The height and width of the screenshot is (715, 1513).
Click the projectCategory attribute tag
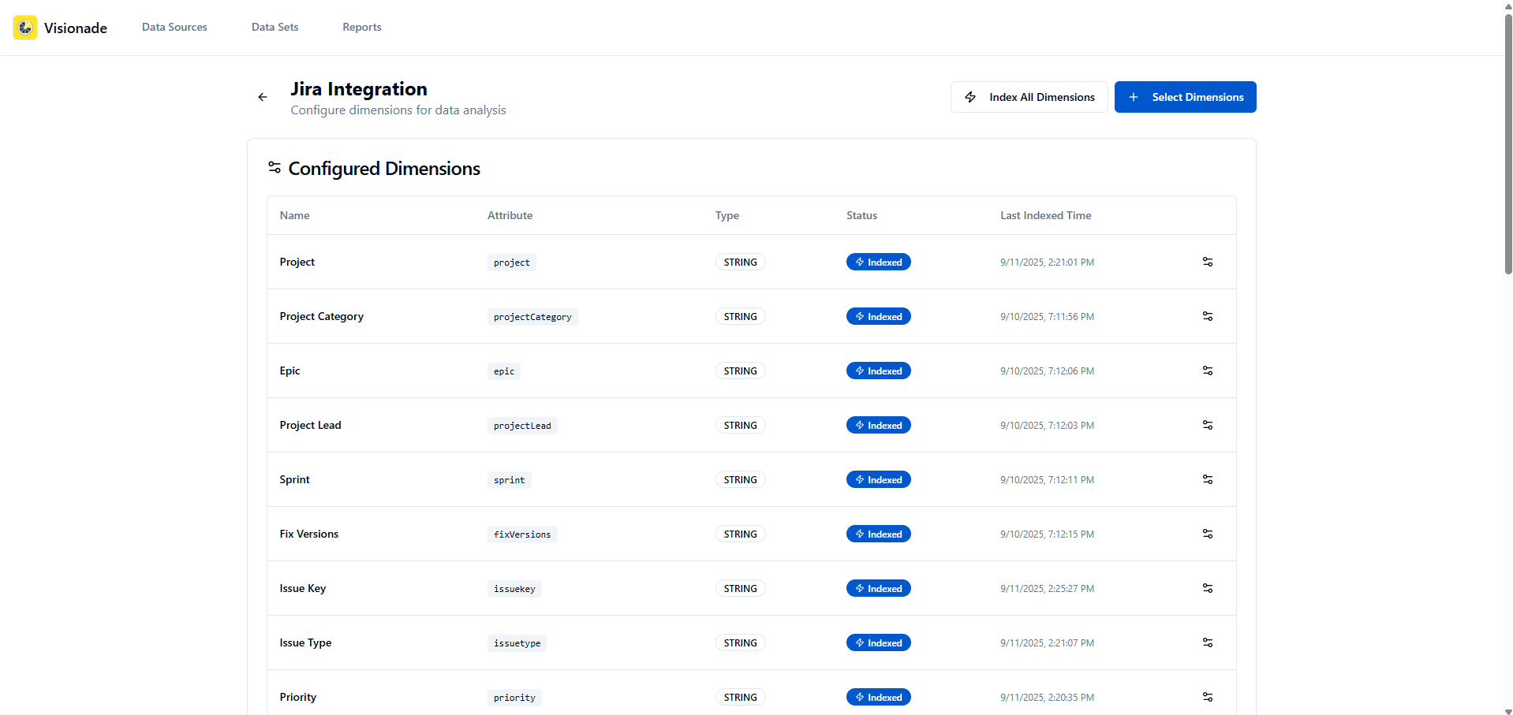532,317
